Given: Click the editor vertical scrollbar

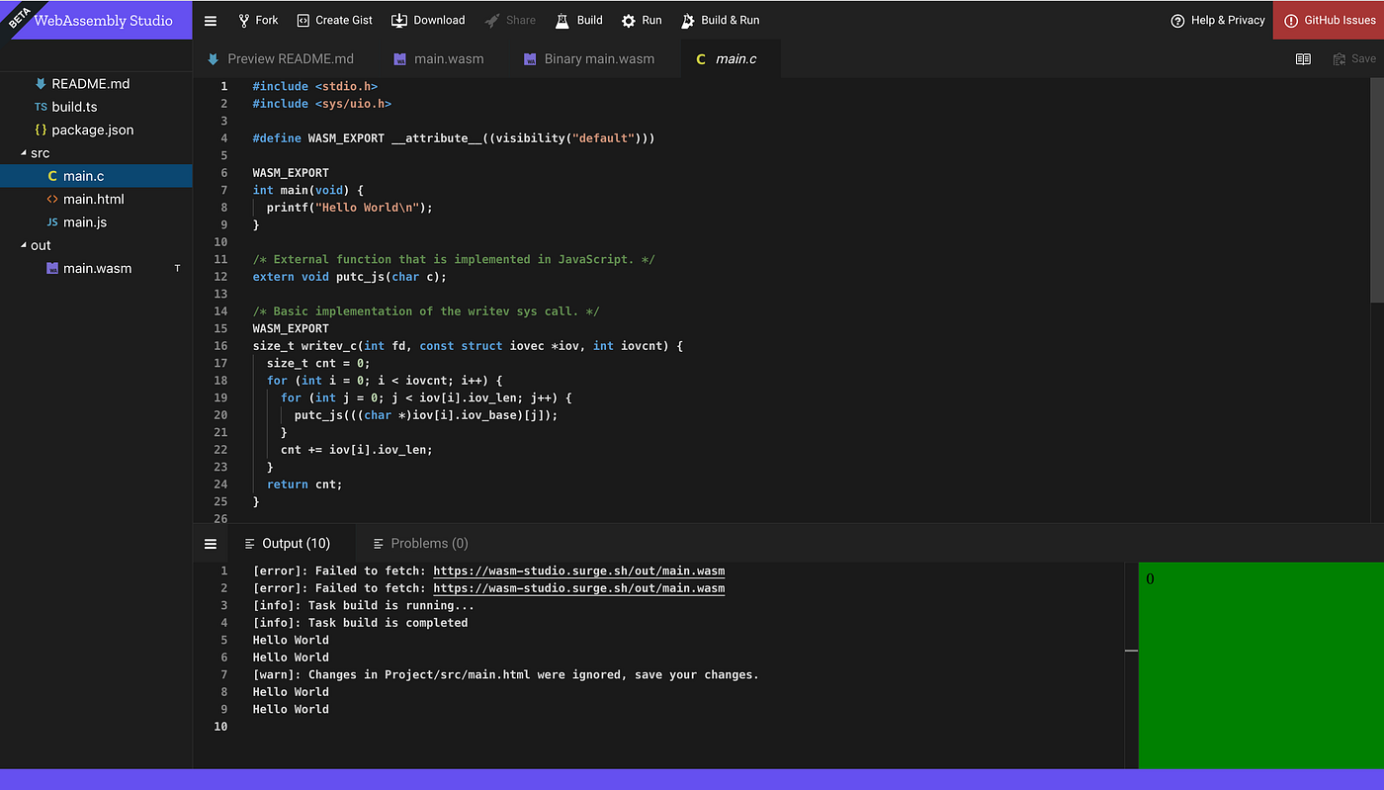Looking at the screenshot, I should tap(1377, 190).
